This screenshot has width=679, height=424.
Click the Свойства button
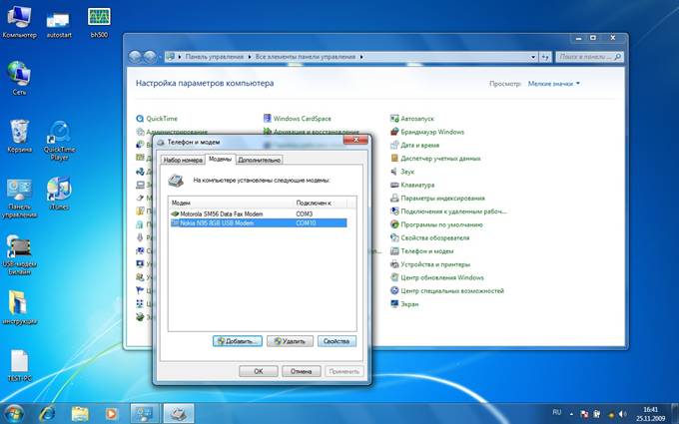(337, 341)
